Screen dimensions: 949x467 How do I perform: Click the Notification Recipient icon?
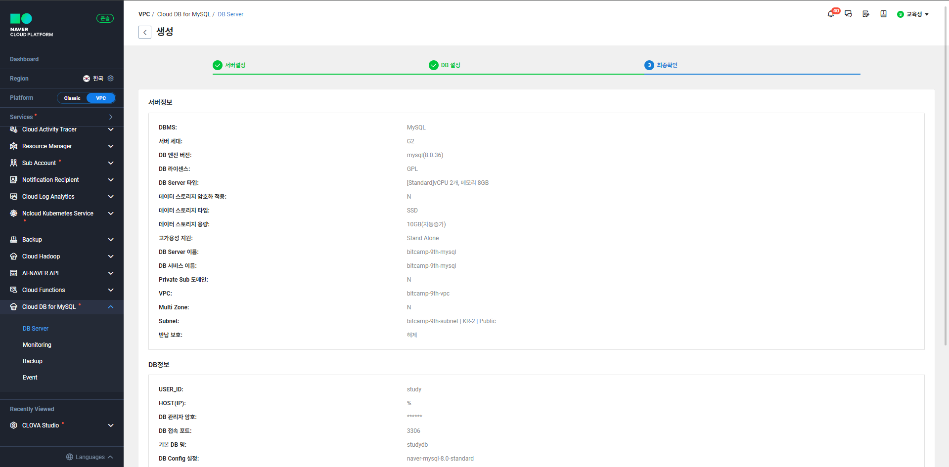(14, 180)
